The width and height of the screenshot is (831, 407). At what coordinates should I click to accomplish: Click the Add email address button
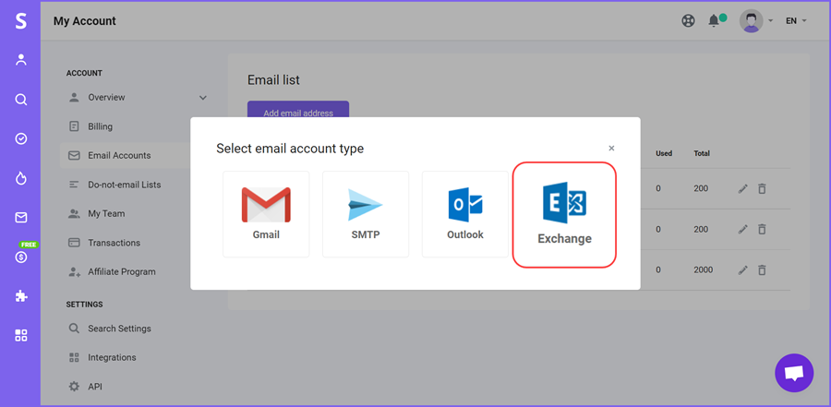point(298,110)
